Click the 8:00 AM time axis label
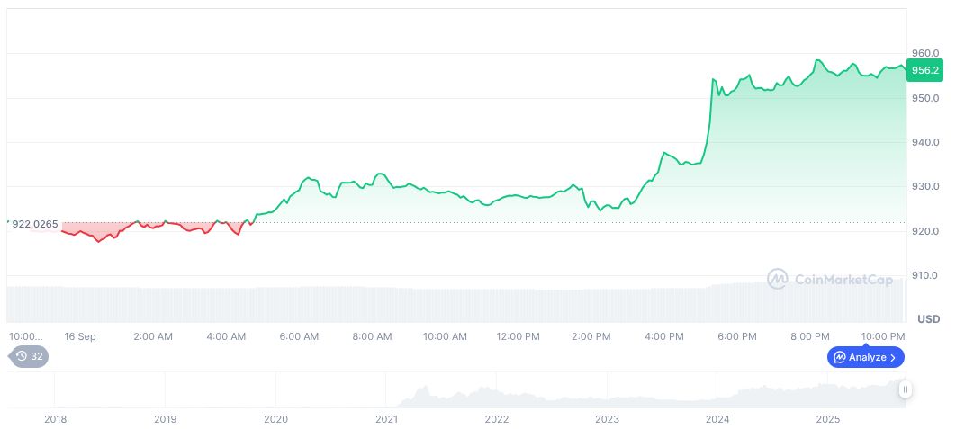Viewport: 965px width, 429px height. click(372, 336)
